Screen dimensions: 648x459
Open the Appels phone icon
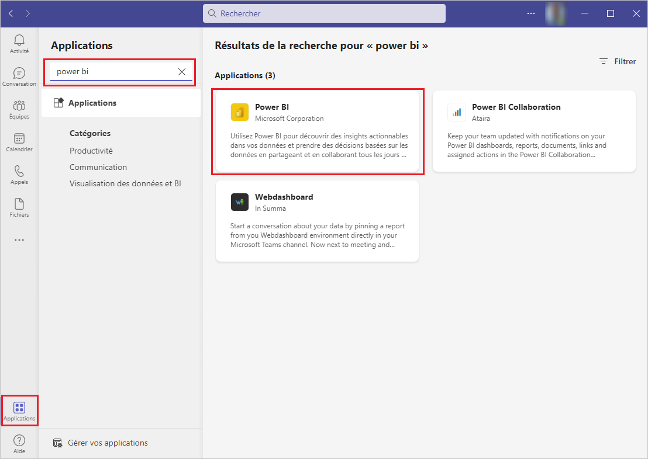tap(19, 171)
